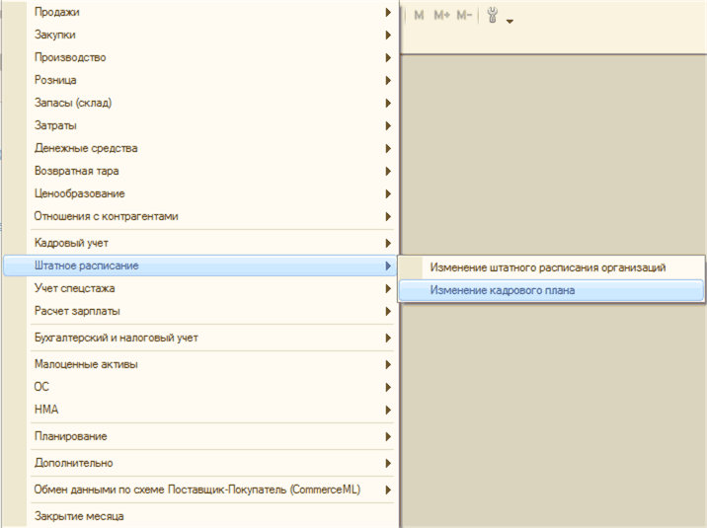The height and width of the screenshot is (528, 707).
Task: Open the Ценообразование menu entry
Action: tap(79, 193)
